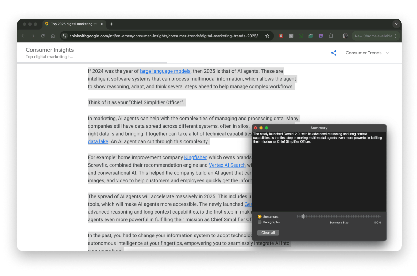Click the Consumer Insights heading
417x276 pixels.
[x=50, y=50]
